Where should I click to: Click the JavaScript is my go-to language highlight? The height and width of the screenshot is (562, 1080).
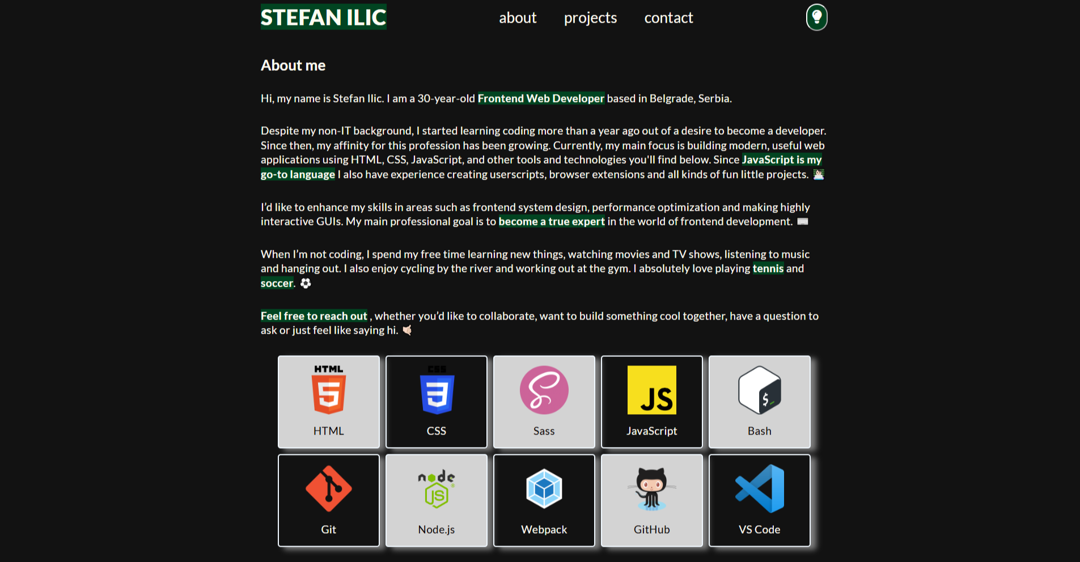click(x=782, y=160)
